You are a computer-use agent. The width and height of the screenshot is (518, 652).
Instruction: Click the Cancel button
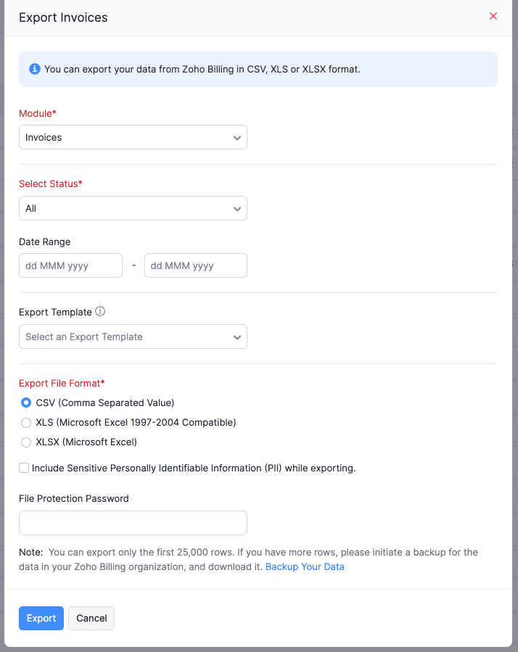tap(91, 618)
